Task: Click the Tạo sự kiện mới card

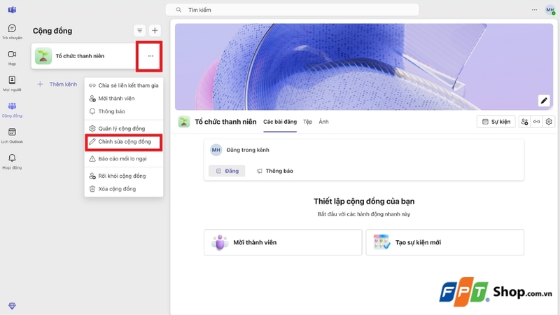Action: (x=445, y=242)
